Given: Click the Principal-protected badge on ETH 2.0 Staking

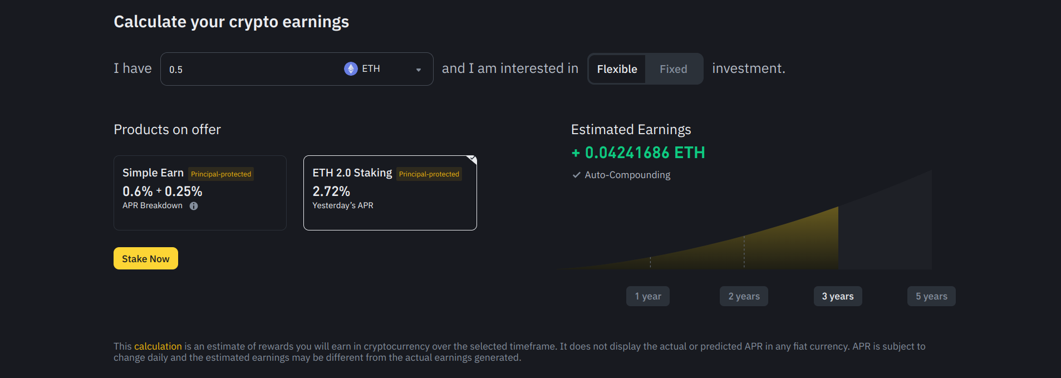Looking at the screenshot, I should pyautogui.click(x=429, y=174).
